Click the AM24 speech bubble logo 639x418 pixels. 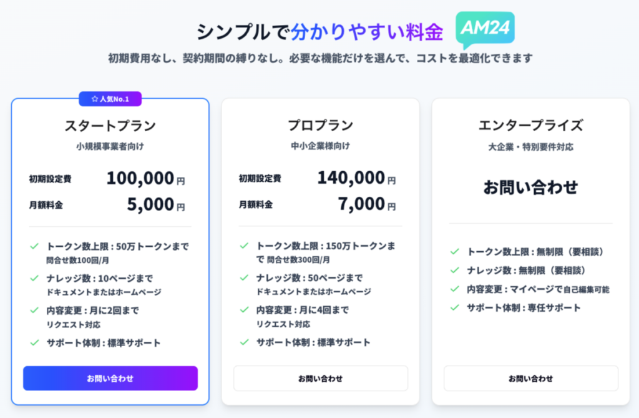(x=485, y=29)
